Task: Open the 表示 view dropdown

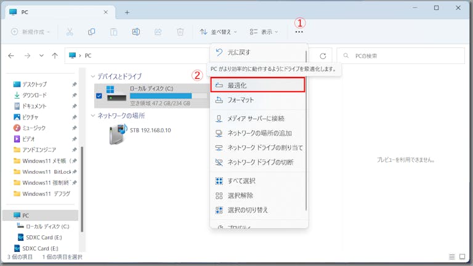Action: 264,31
